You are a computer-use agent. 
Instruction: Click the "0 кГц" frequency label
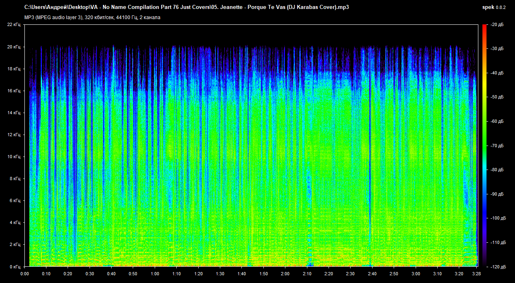coord(15,266)
